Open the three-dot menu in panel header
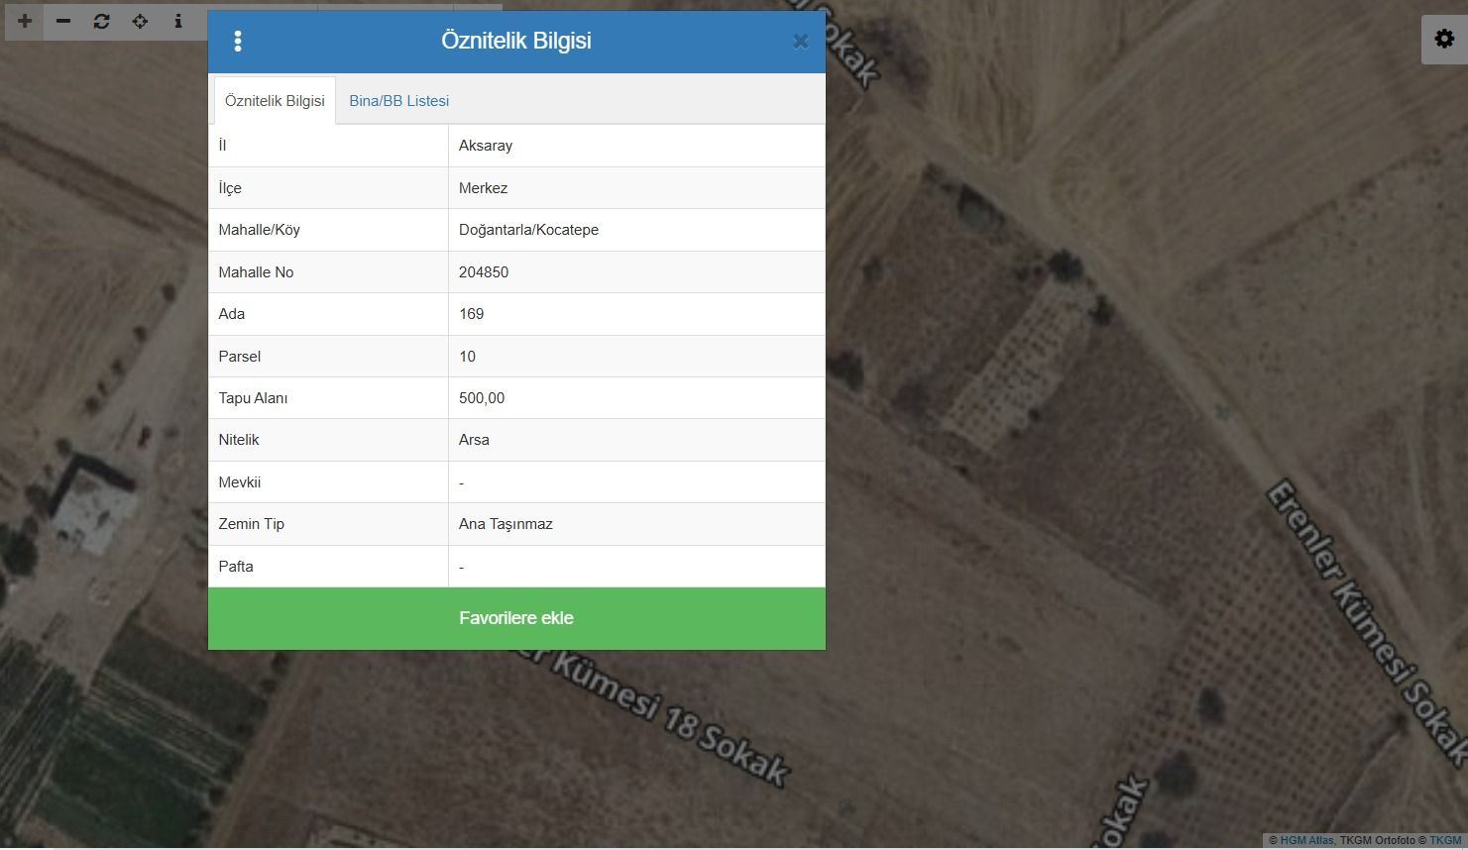This screenshot has width=1468, height=850. point(237,42)
